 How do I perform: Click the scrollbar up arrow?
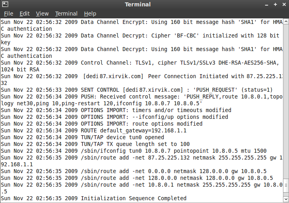click(x=286, y=21)
